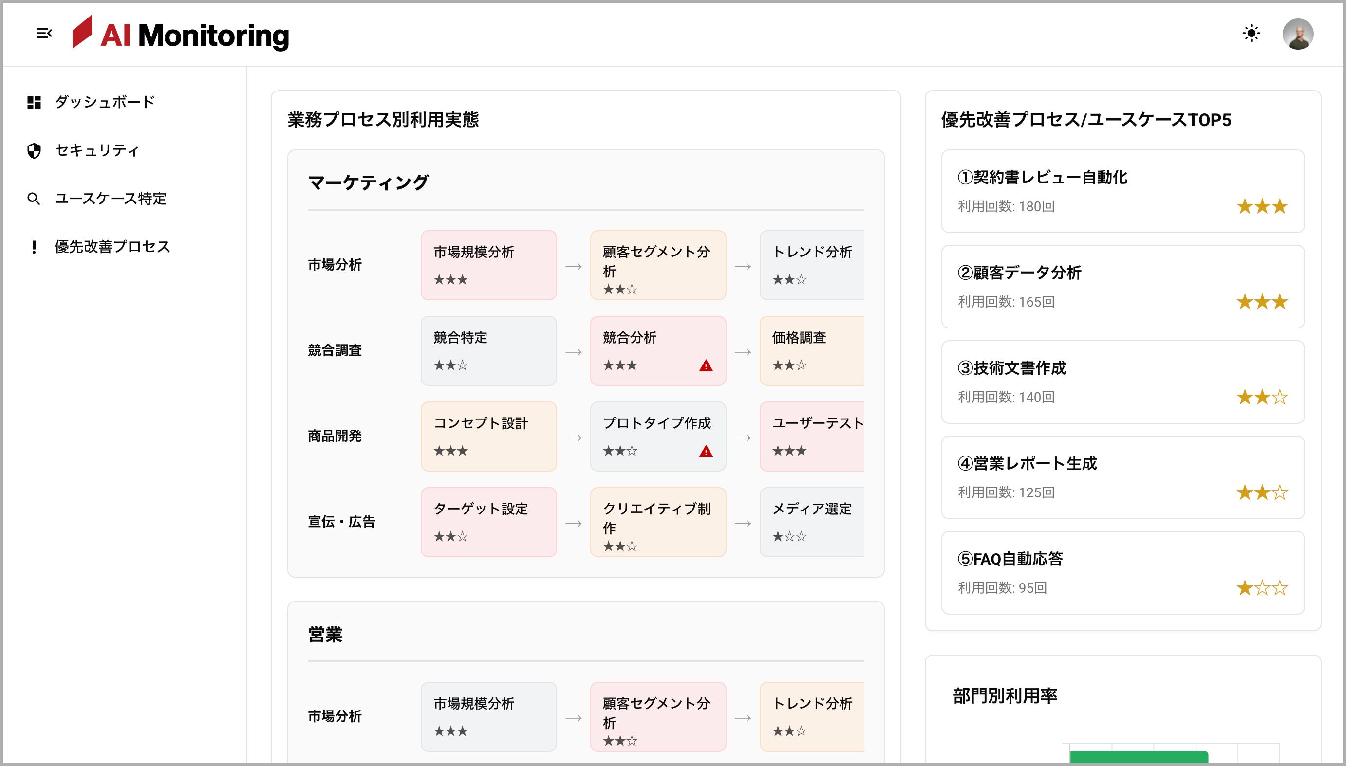Click the コンセプト設計 process card
The height and width of the screenshot is (766, 1346).
[x=488, y=437]
